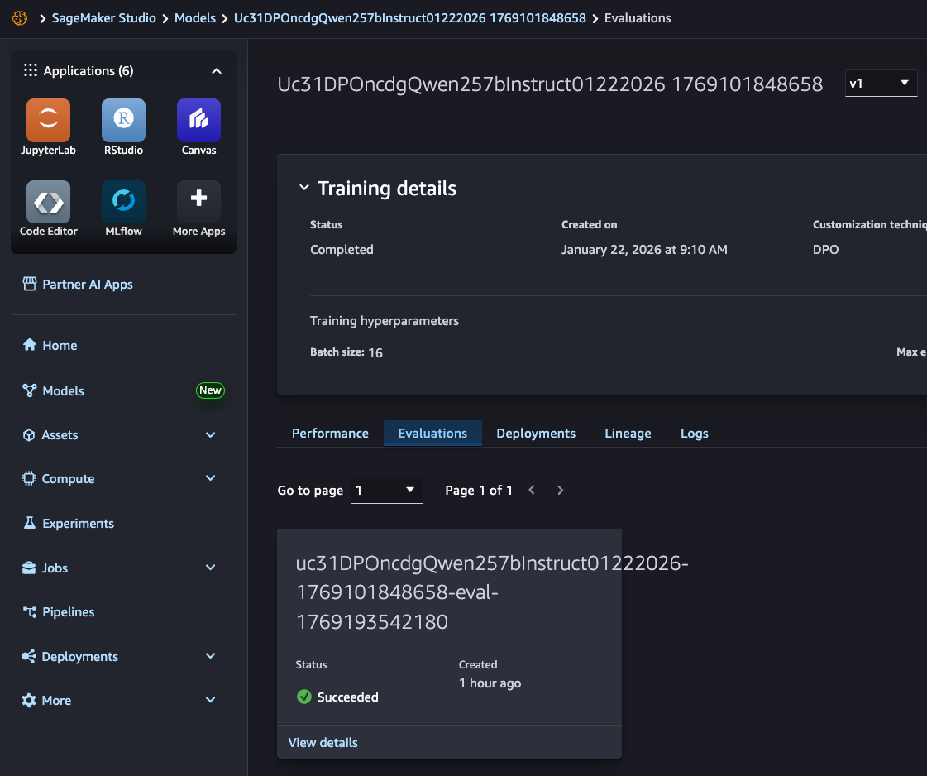Collapse the Training details section
The width and height of the screenshot is (927, 776).
pos(303,188)
